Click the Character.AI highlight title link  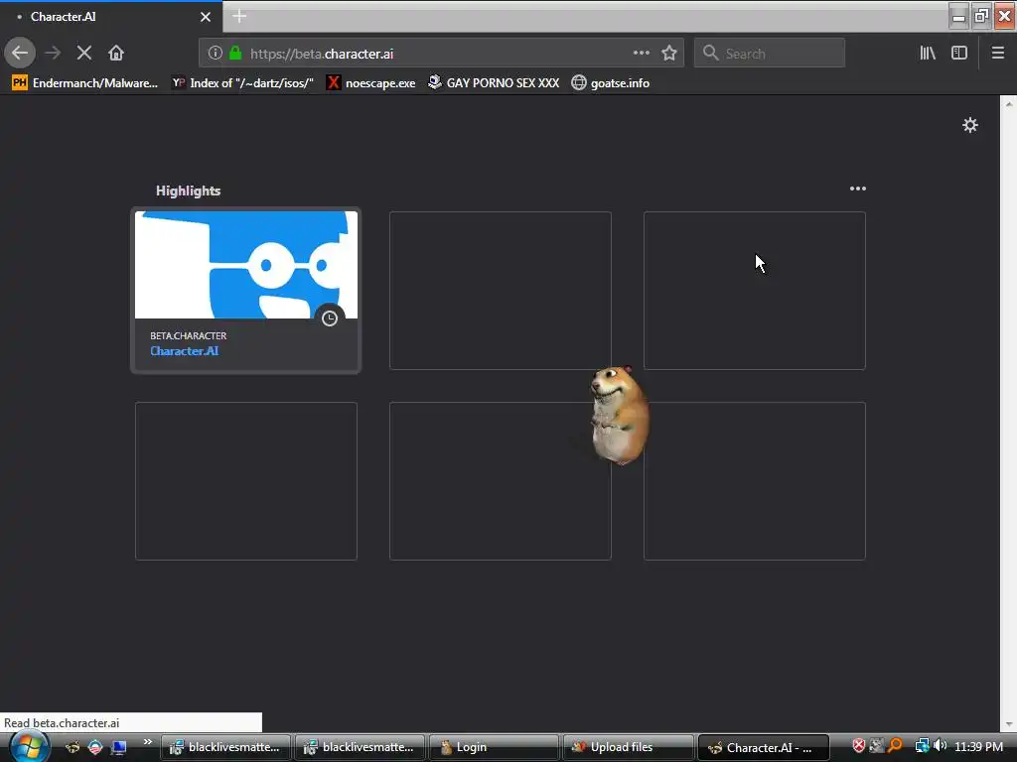tap(184, 351)
